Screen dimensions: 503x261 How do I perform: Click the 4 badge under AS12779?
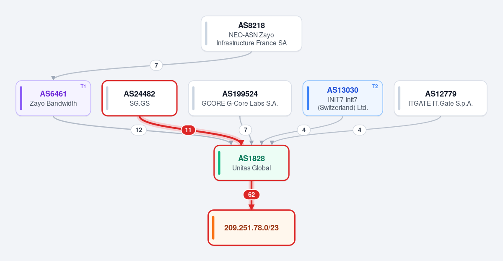359,130
